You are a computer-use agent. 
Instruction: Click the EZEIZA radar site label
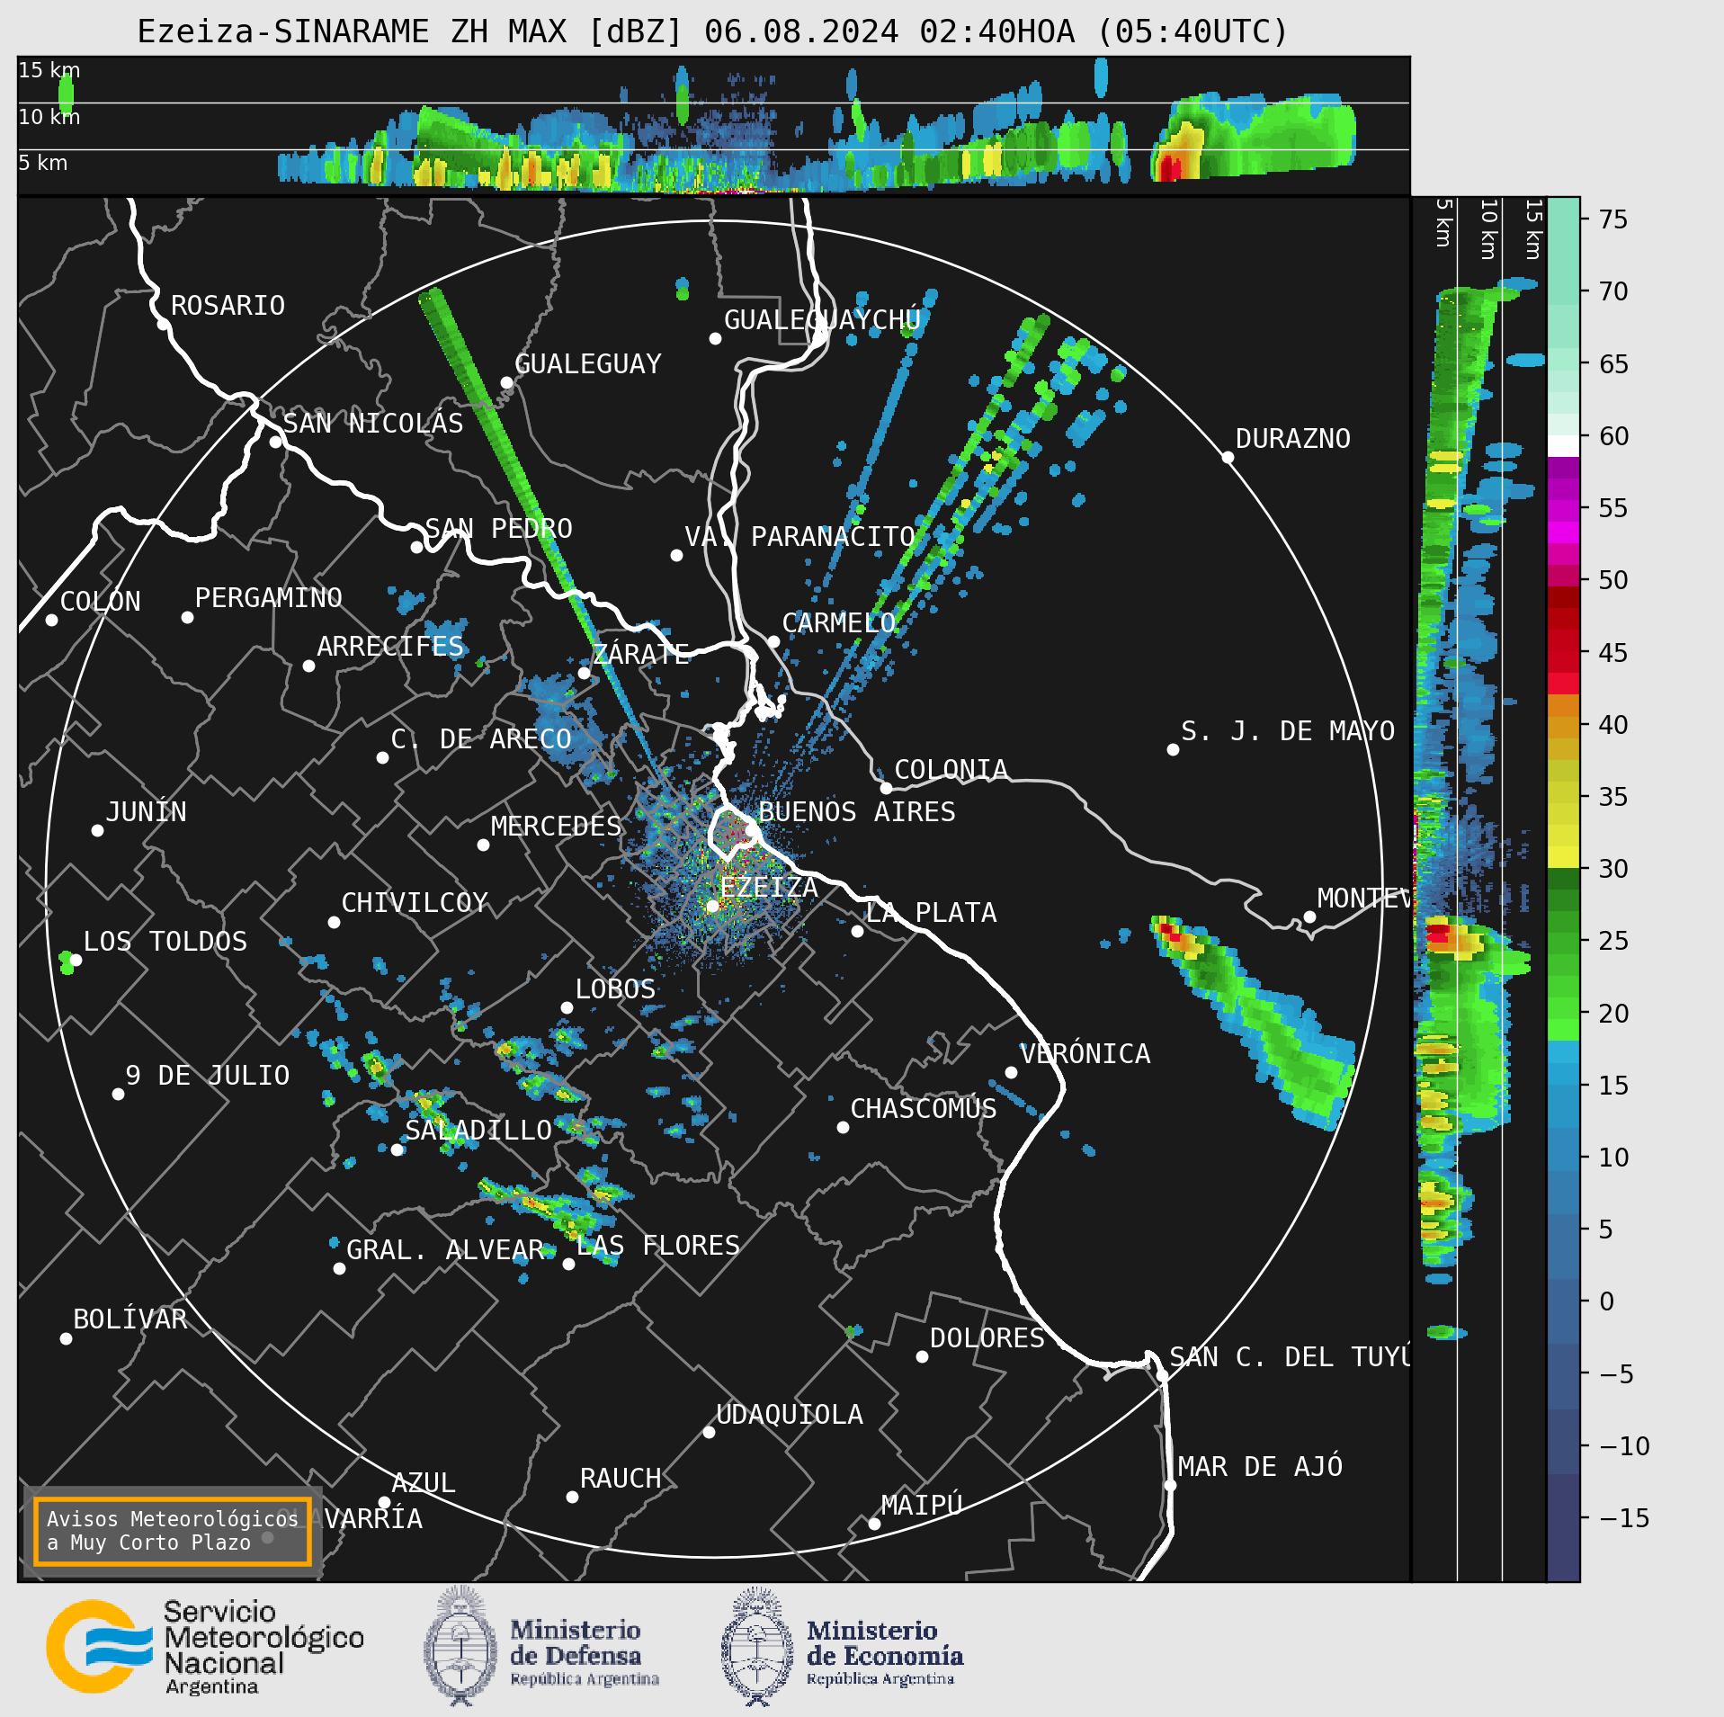click(769, 888)
